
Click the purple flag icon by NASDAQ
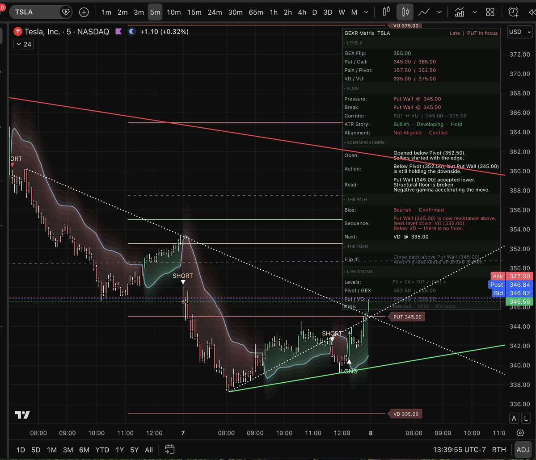click(x=118, y=31)
